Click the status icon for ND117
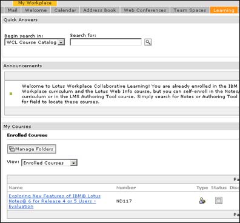The height and width of the screenshot is (223, 240). (219, 201)
